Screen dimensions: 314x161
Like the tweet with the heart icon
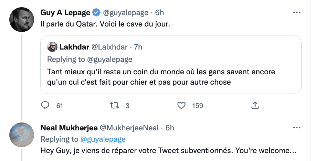click(182, 105)
